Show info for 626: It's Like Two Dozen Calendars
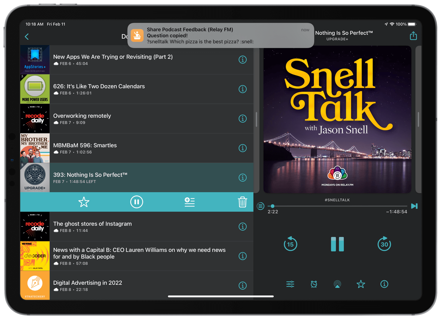 point(243,89)
